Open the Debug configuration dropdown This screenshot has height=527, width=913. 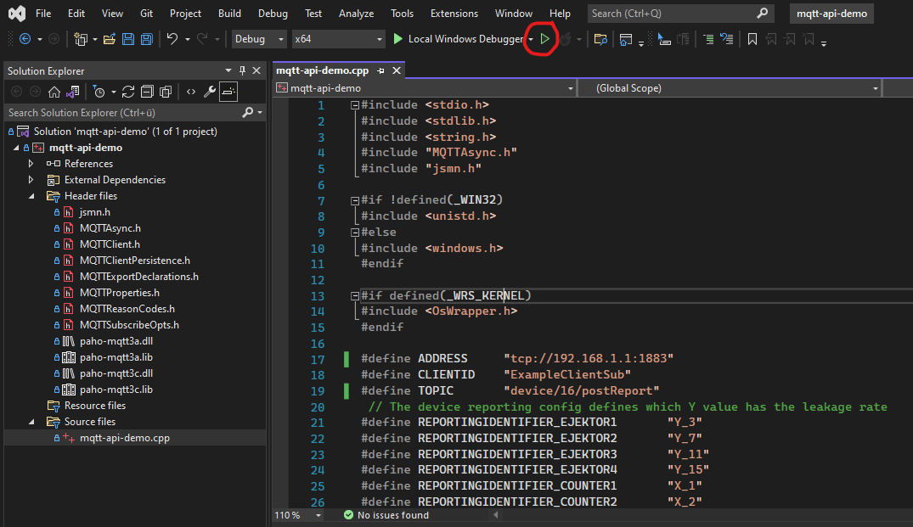click(260, 39)
